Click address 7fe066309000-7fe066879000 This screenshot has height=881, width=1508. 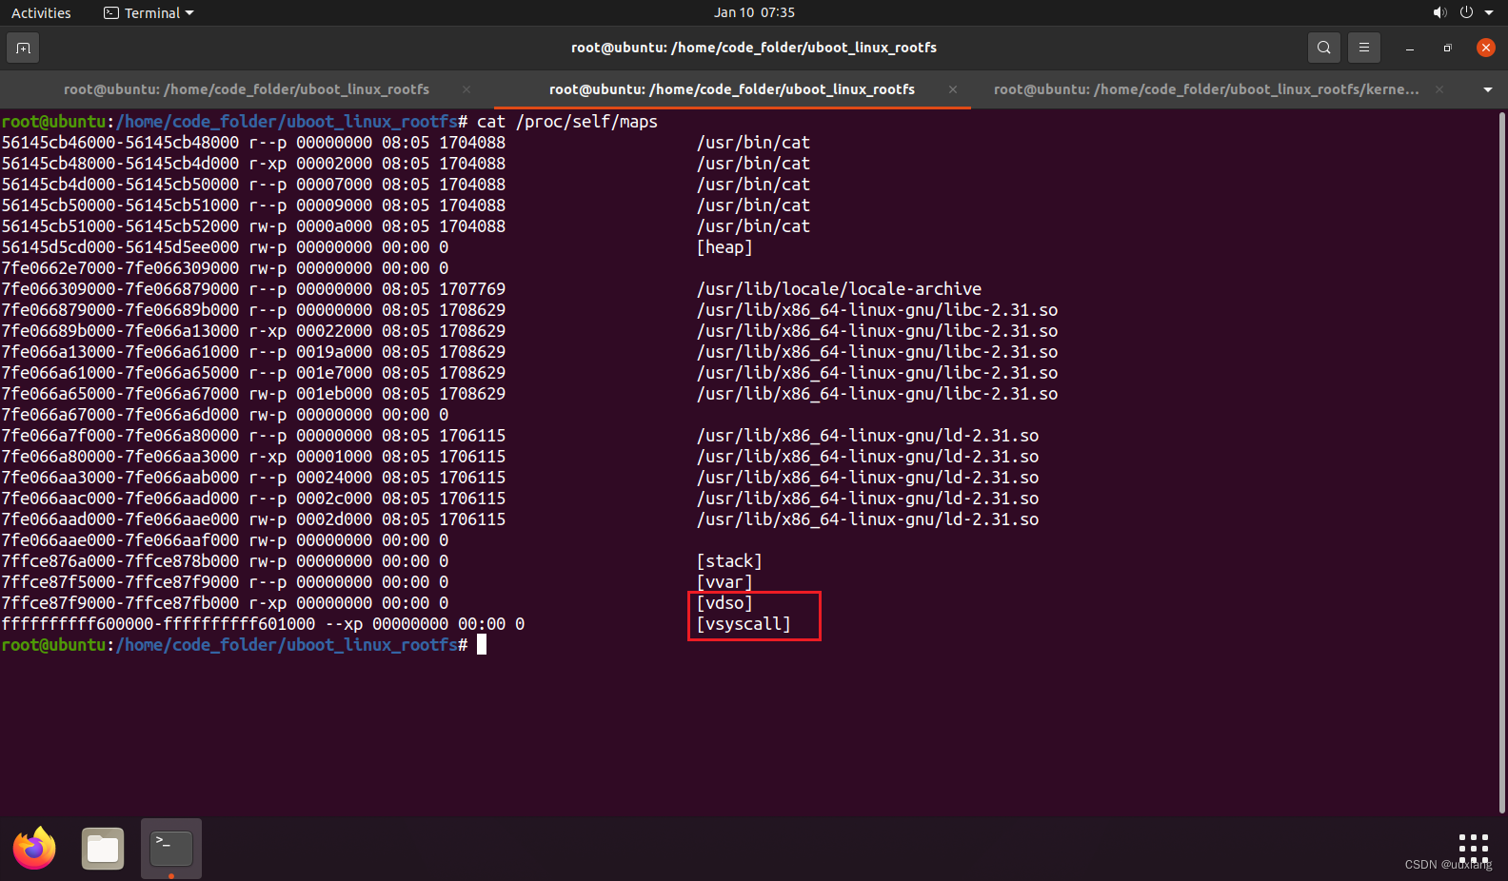tap(120, 289)
